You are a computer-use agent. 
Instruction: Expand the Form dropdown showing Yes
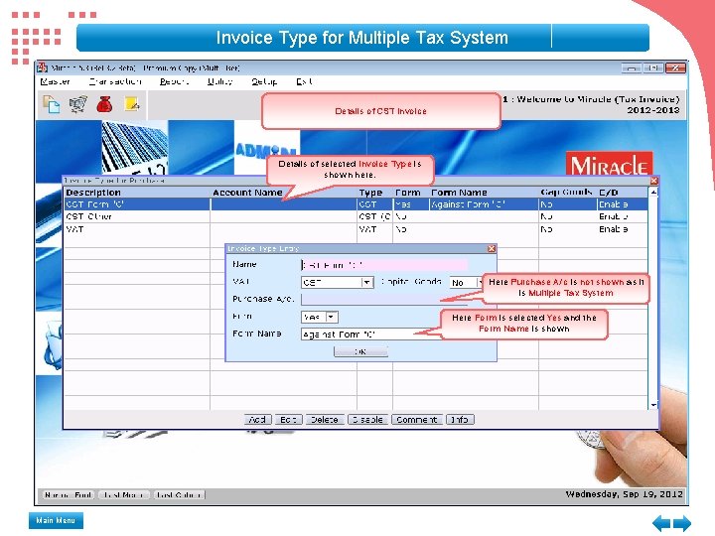pyautogui.click(x=332, y=317)
